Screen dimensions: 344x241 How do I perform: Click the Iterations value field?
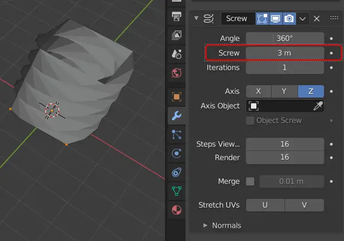tap(285, 67)
